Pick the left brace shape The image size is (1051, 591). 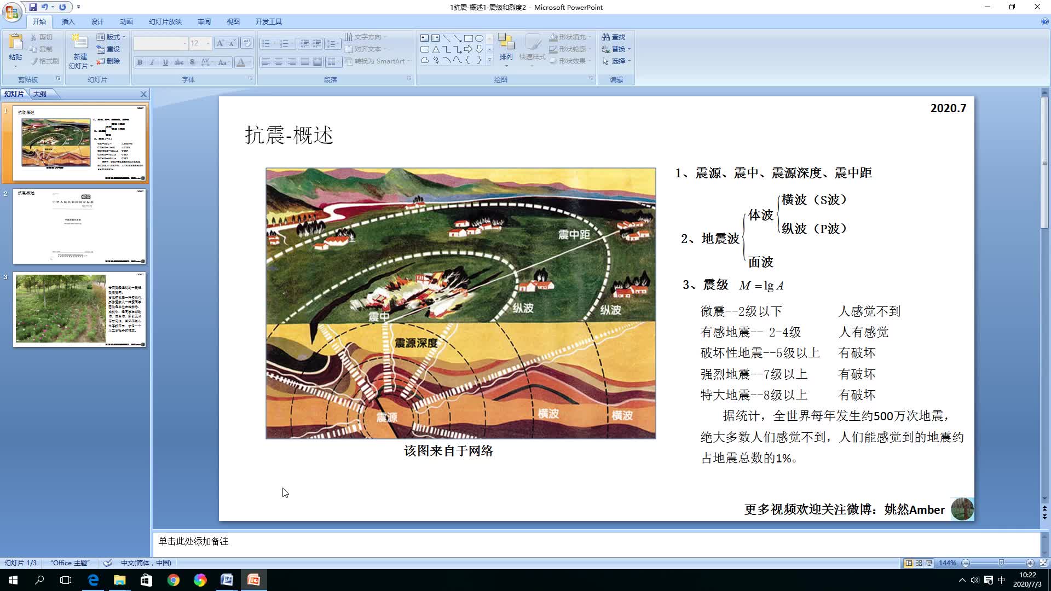tap(469, 60)
